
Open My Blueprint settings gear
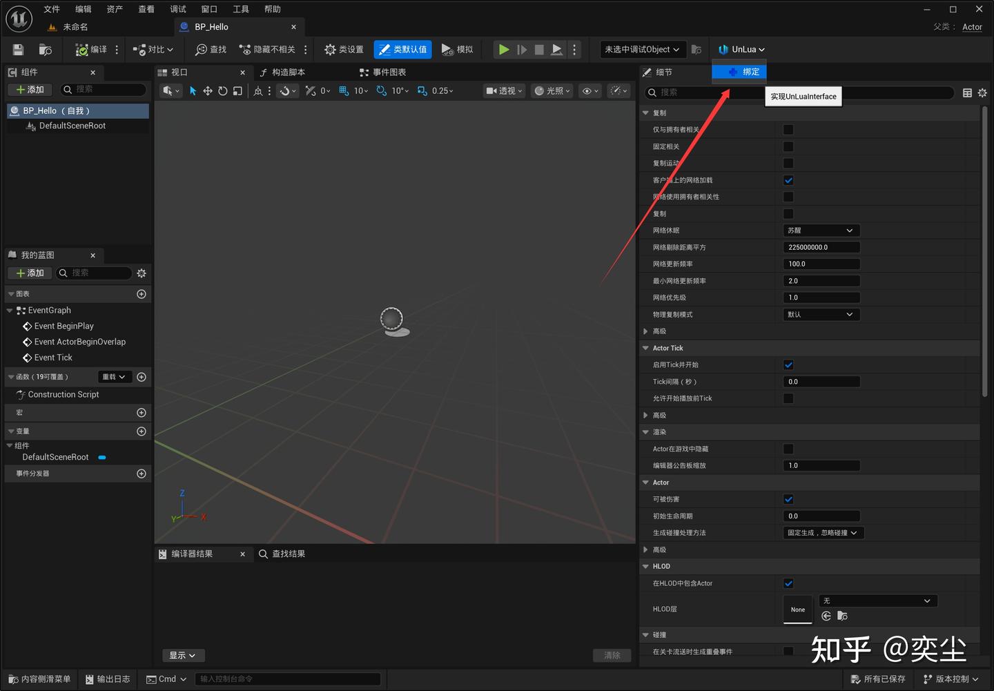[x=142, y=273]
